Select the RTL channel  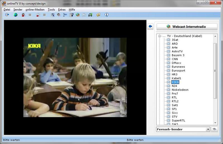174,97
